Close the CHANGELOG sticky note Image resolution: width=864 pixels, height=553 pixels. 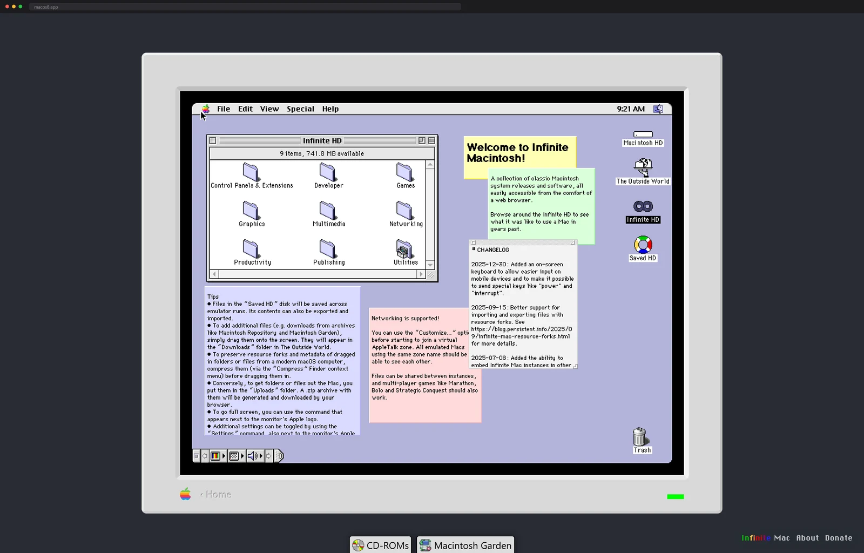click(474, 242)
